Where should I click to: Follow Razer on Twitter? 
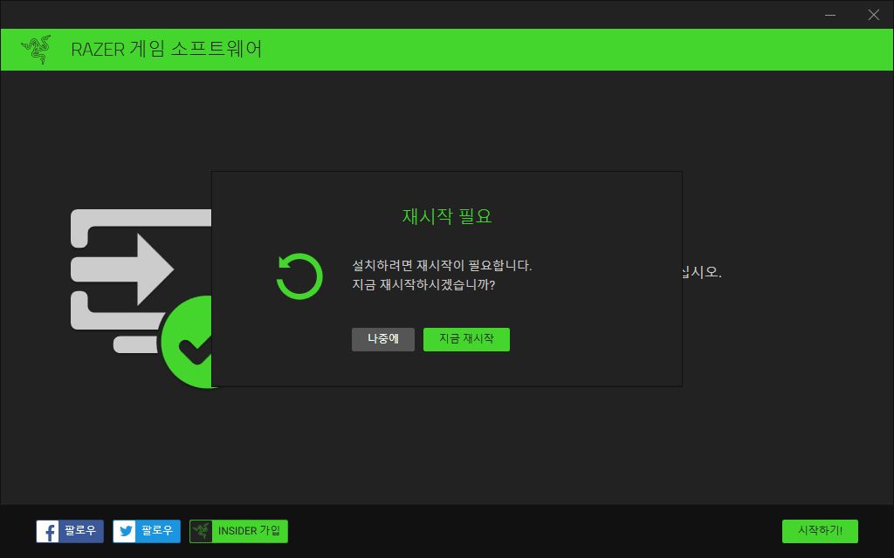tap(147, 531)
